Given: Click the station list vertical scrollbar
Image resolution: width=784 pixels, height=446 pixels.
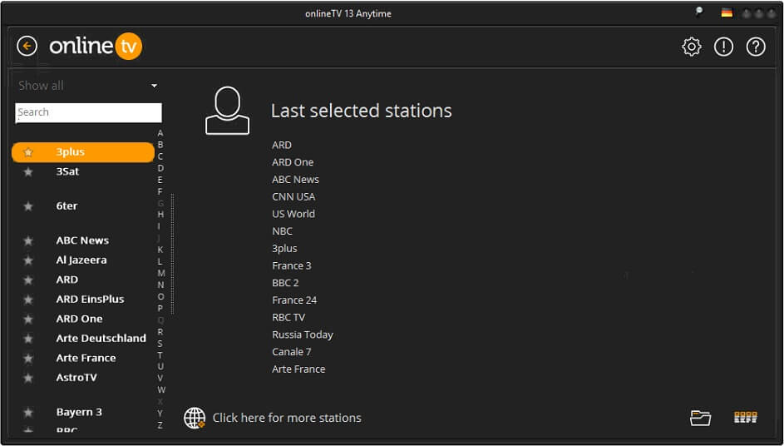Looking at the screenshot, I should click(x=172, y=250).
